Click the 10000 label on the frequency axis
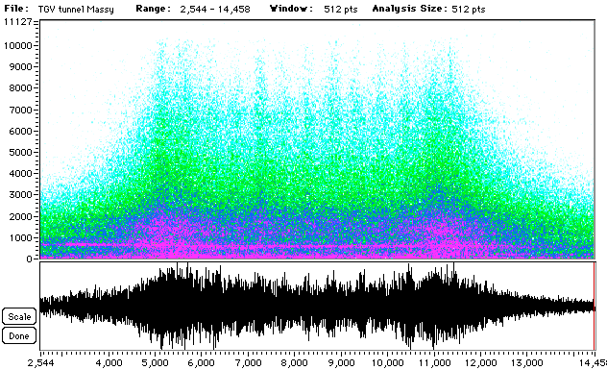Screen dimensions: 607x370 click(x=17, y=46)
